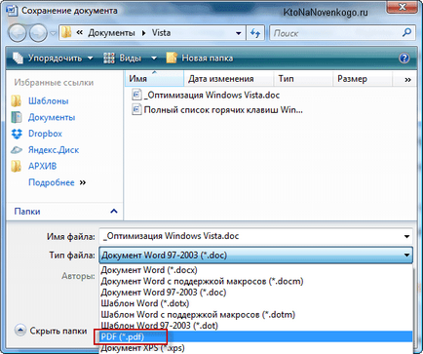Click in the Поиск search field
This screenshot has height=354, width=423.
click(334, 33)
